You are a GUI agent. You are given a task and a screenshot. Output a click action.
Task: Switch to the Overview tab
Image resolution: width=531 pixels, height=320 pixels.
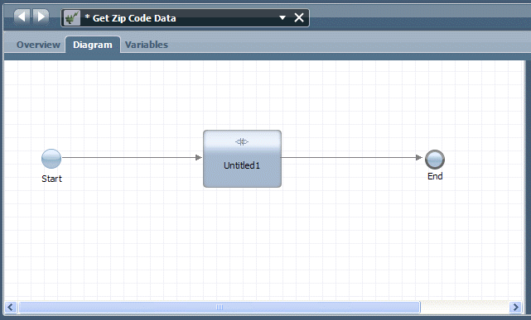coord(38,45)
